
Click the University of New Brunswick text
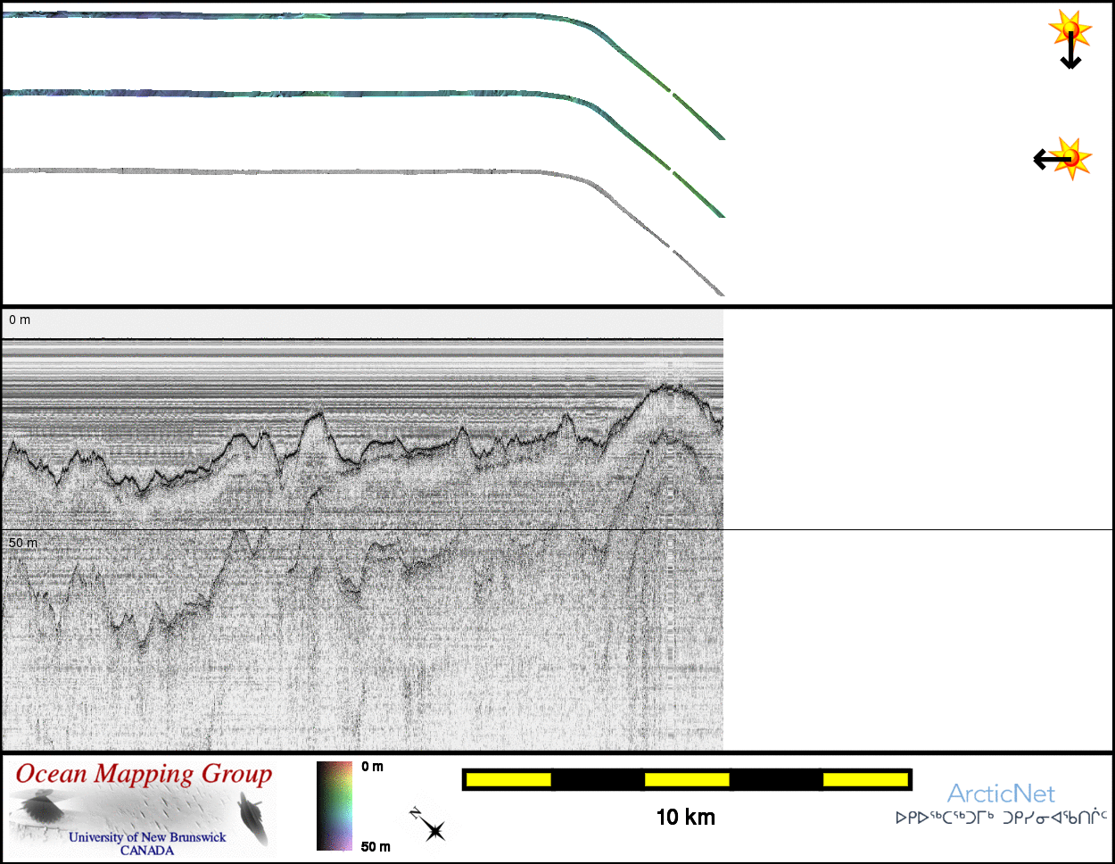click(x=147, y=837)
